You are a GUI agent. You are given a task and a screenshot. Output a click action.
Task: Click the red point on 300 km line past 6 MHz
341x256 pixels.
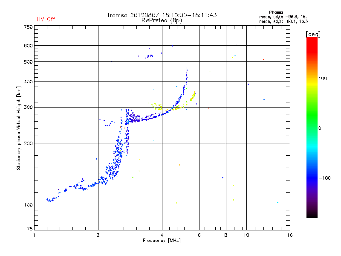[x=208, y=108]
